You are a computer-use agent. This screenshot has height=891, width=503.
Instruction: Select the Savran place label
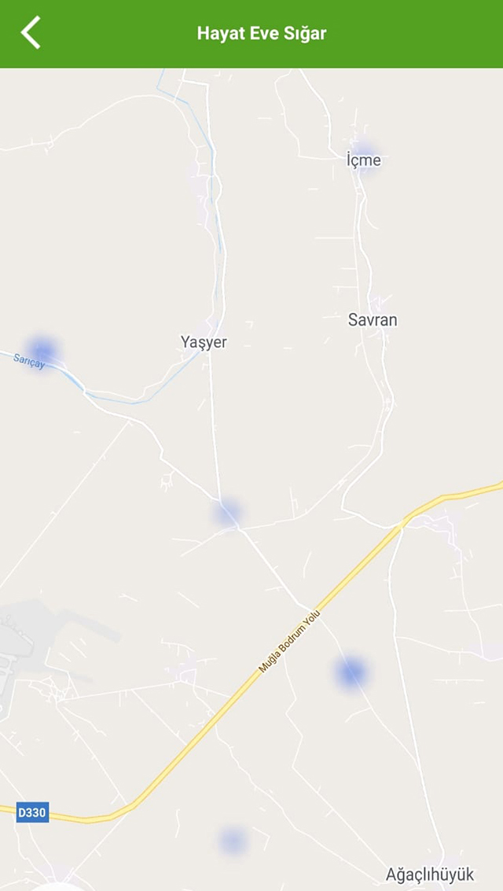[x=373, y=321]
